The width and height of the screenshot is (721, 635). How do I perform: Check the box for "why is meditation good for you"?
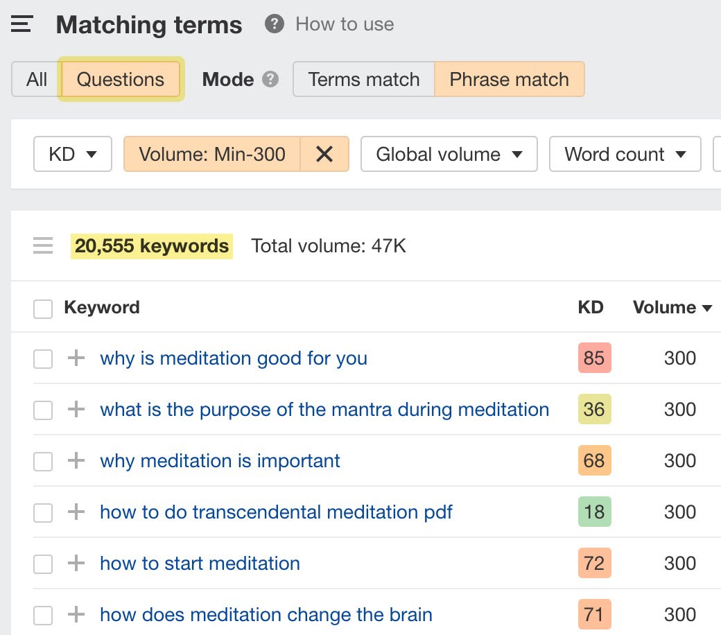point(42,358)
